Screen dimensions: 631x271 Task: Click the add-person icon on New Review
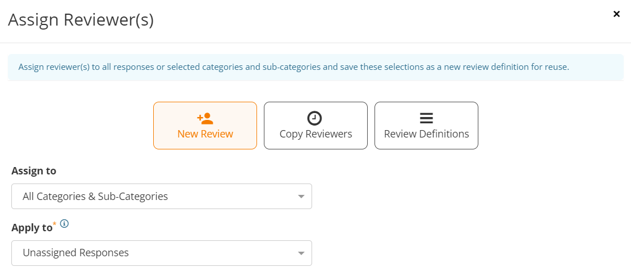(x=205, y=118)
